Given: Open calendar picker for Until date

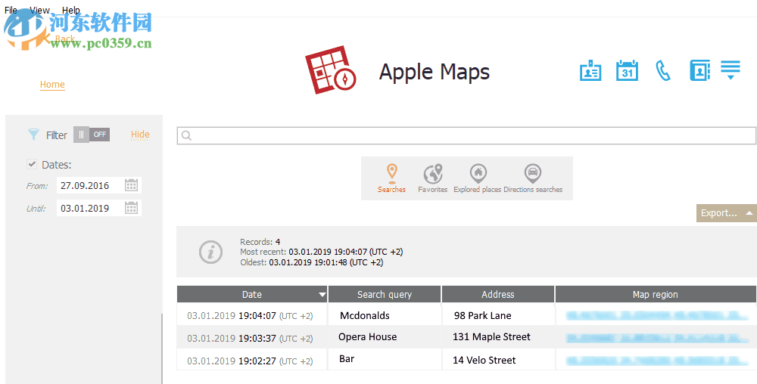Looking at the screenshot, I should coord(131,208).
